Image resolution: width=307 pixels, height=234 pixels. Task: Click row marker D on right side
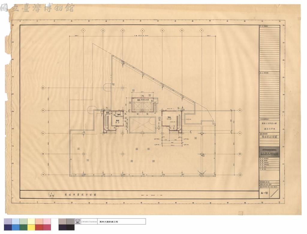[x=240, y=111]
